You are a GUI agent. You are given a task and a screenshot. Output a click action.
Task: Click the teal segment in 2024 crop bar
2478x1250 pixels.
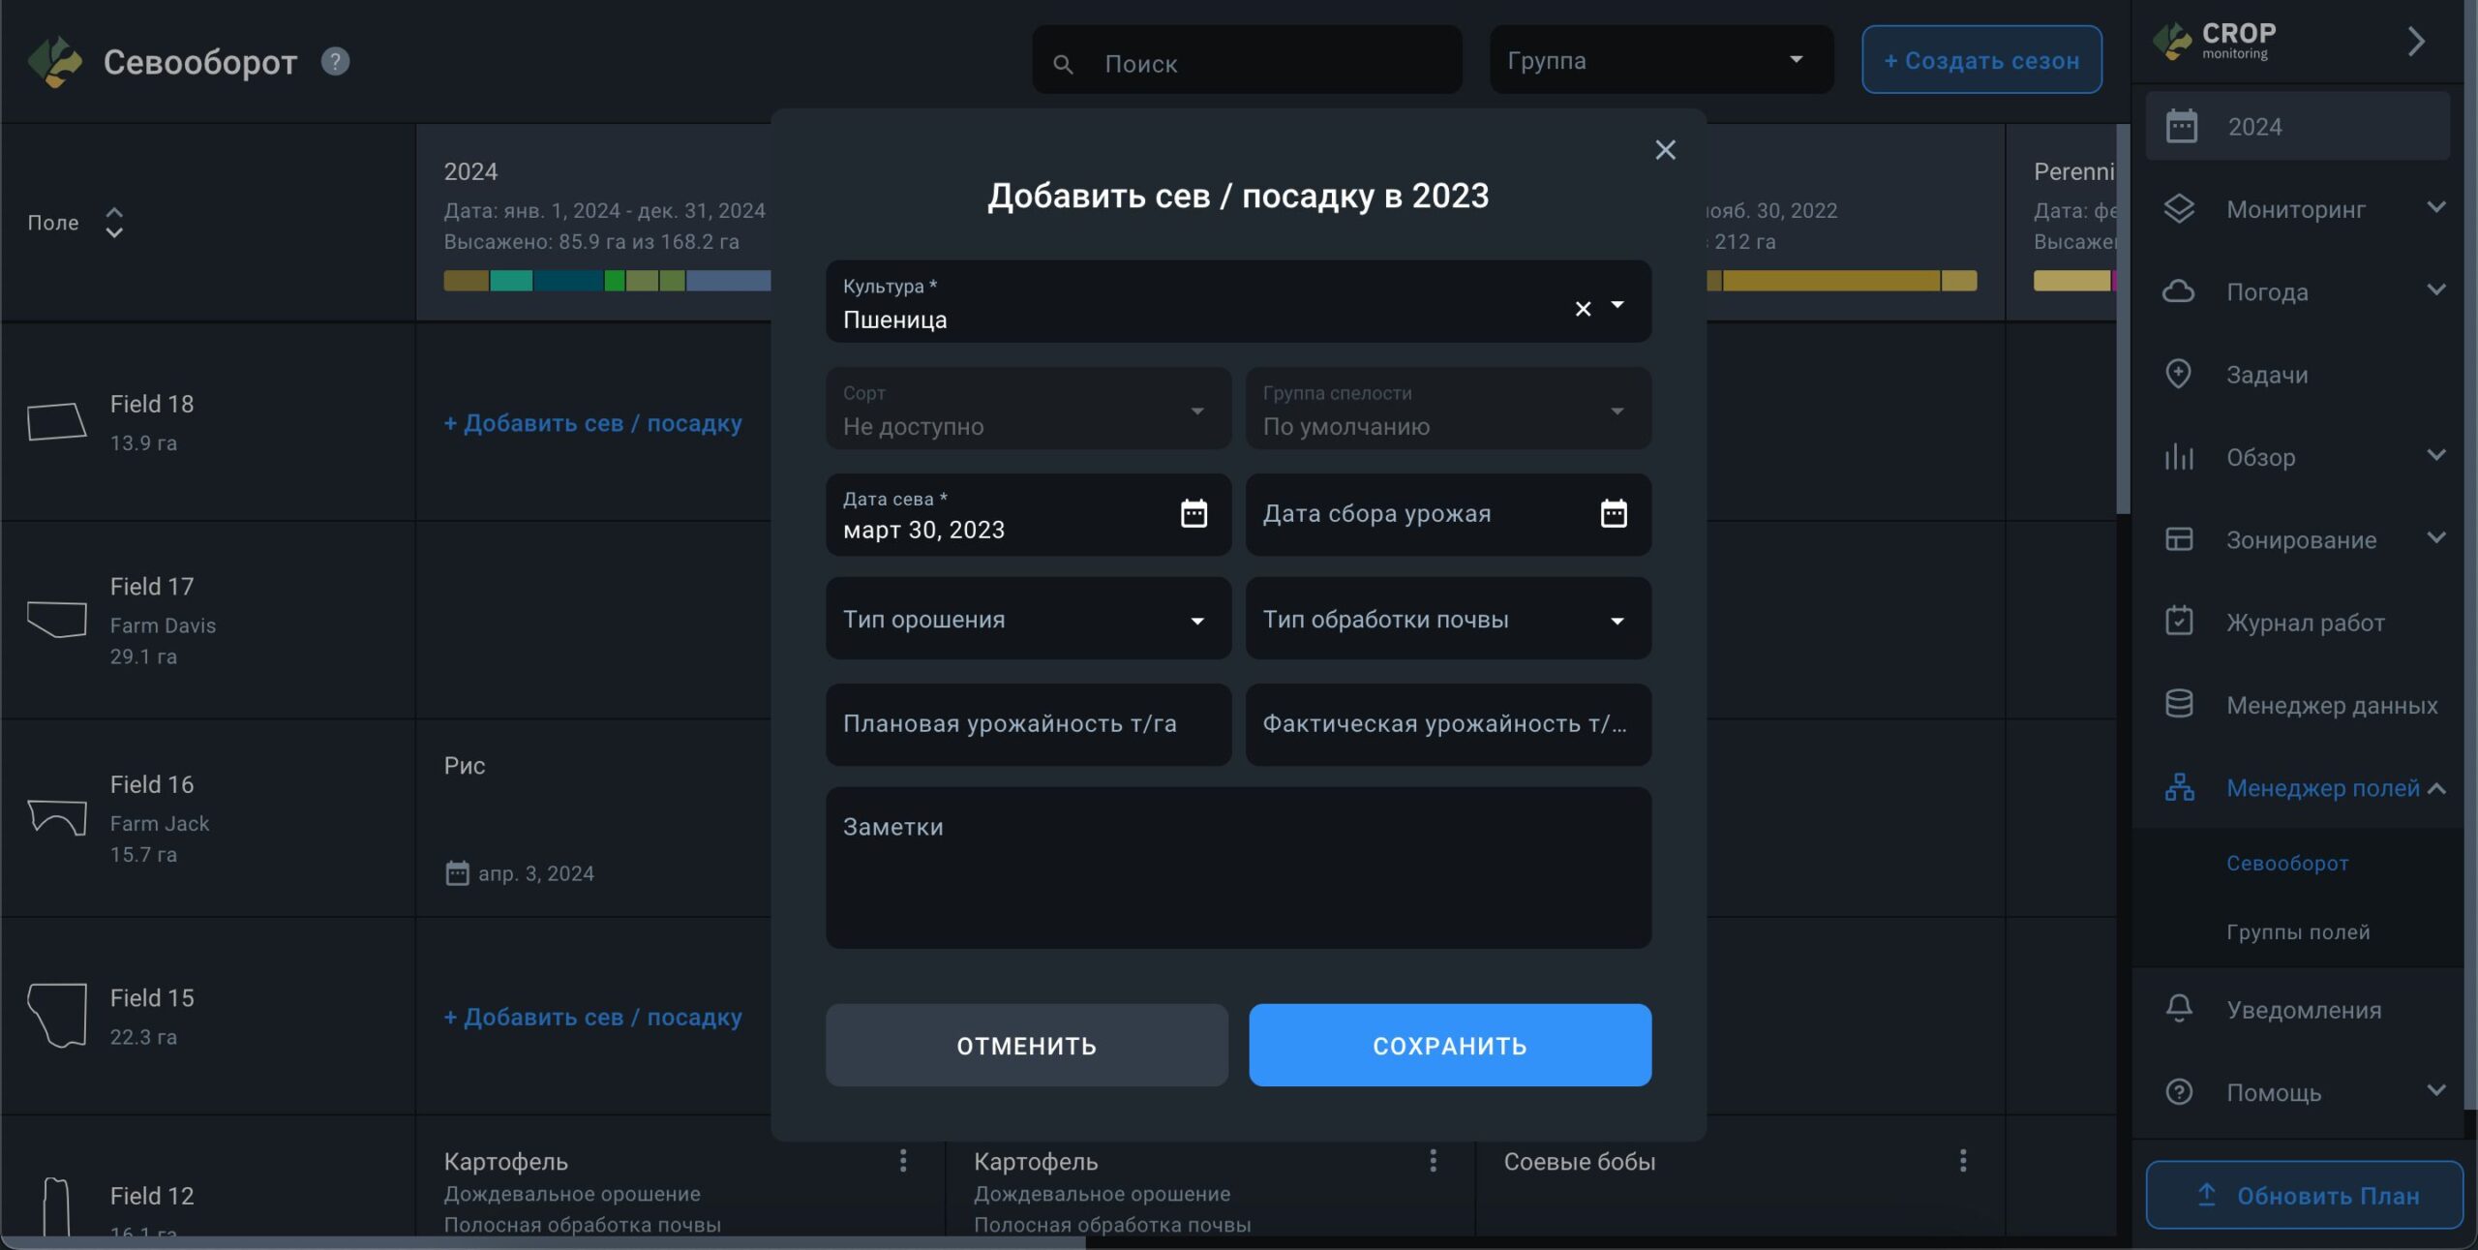coord(511,281)
